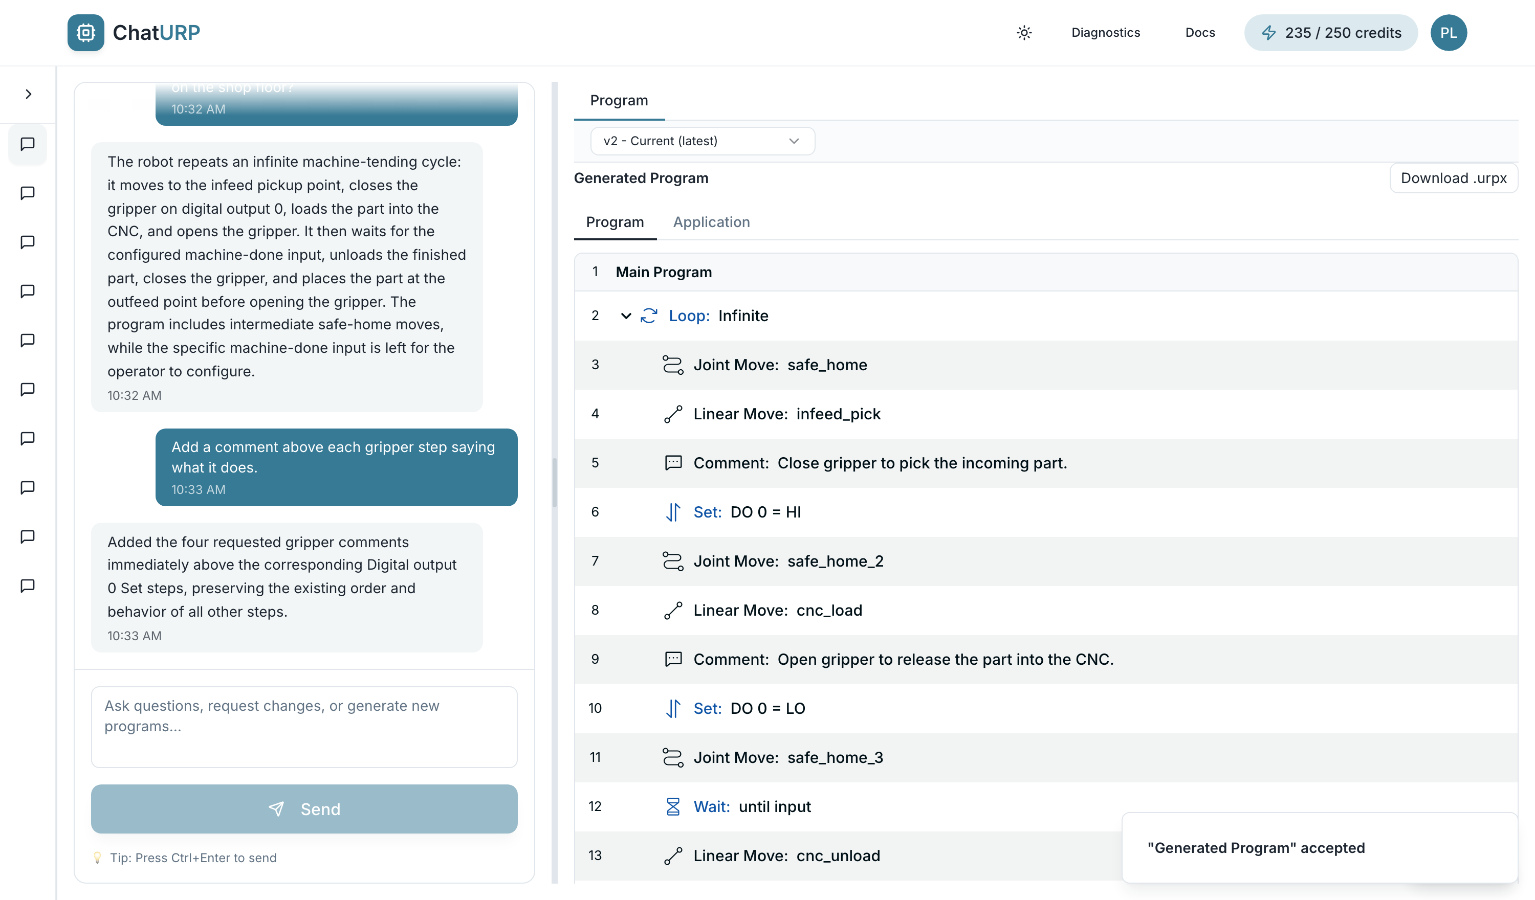The height and width of the screenshot is (900, 1535).
Task: Click the Generated Program heading
Action: coord(641,178)
